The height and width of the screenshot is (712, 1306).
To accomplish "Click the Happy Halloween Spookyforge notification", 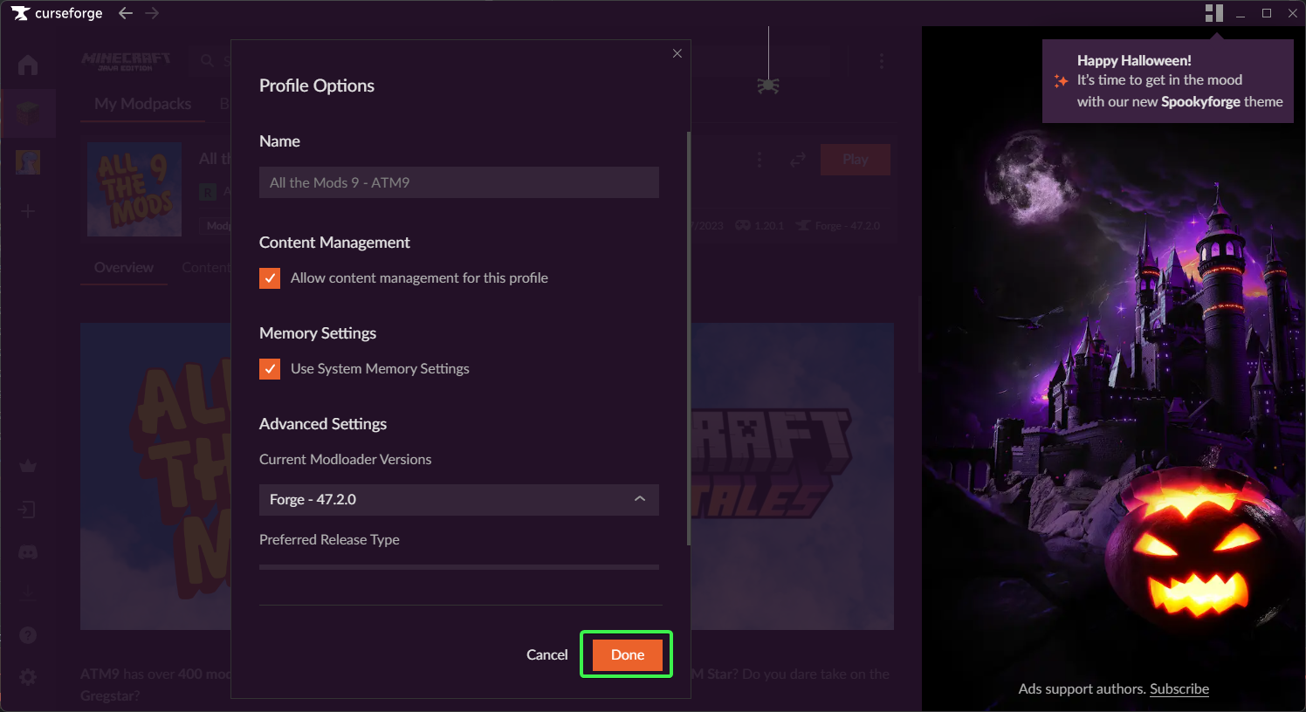I will [x=1168, y=81].
